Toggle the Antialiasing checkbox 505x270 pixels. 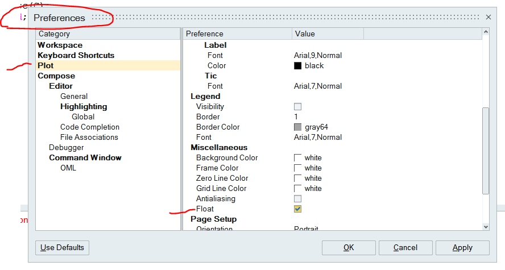click(297, 198)
